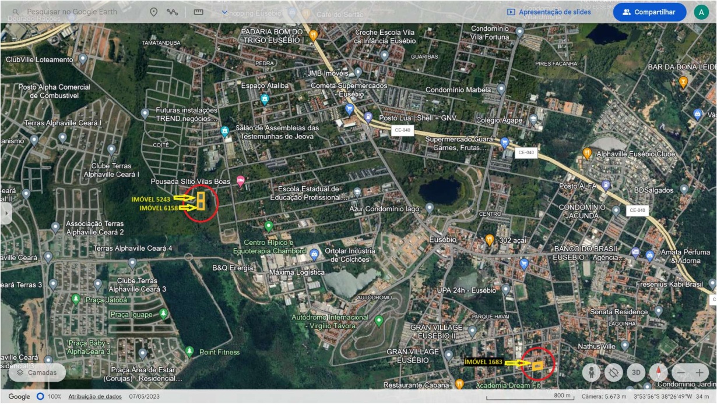Click the compass to reset north
Image resolution: width=717 pixels, height=405 pixels.
tap(659, 372)
